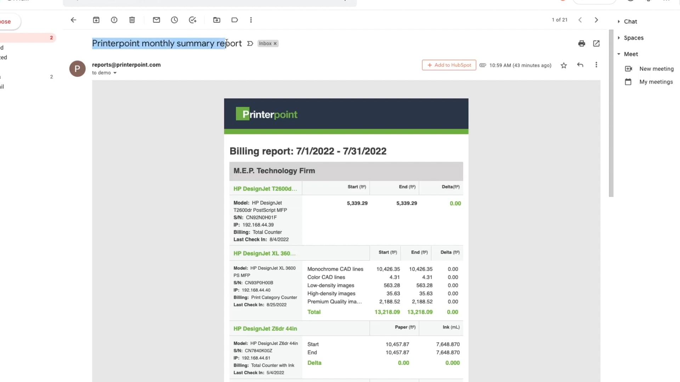680x382 pixels.
Task: Remove the Inbox label from email
Action: pos(275,44)
